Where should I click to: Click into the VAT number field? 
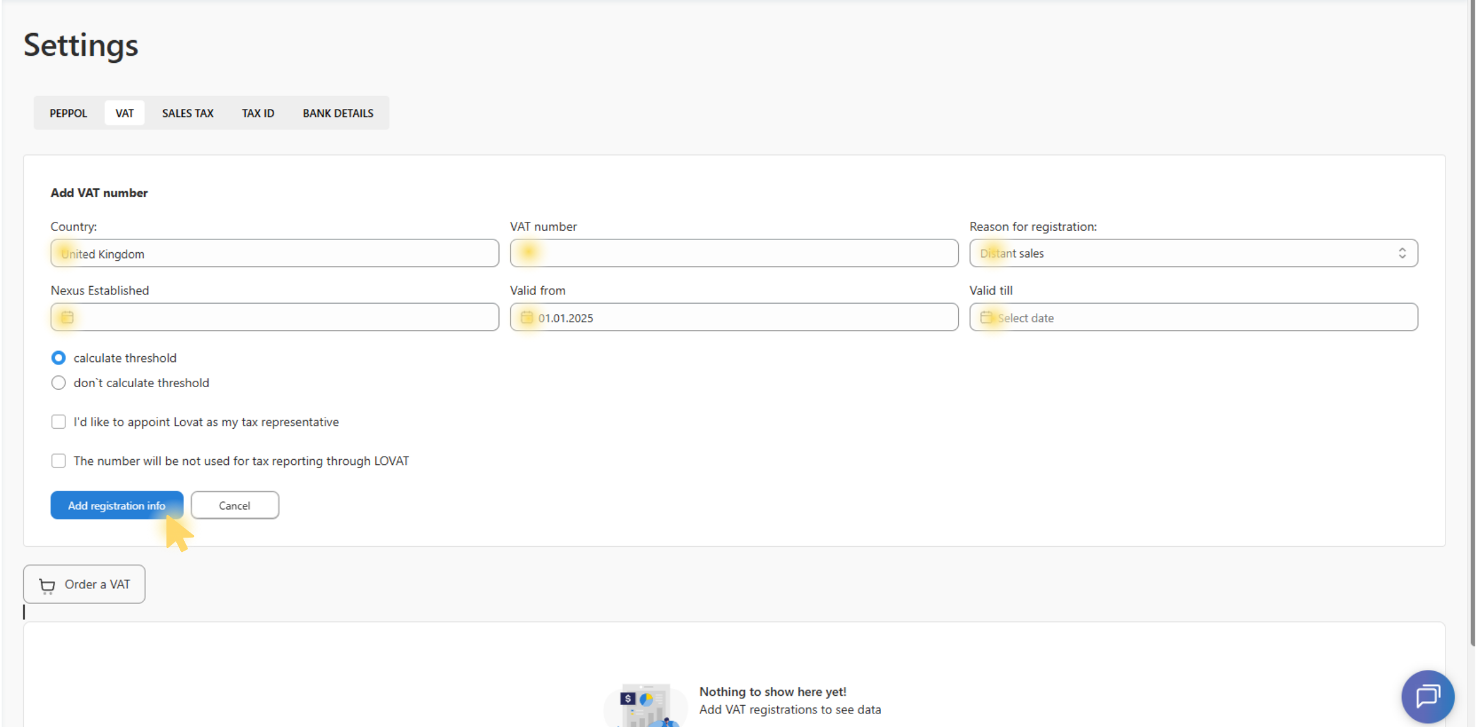tap(734, 253)
